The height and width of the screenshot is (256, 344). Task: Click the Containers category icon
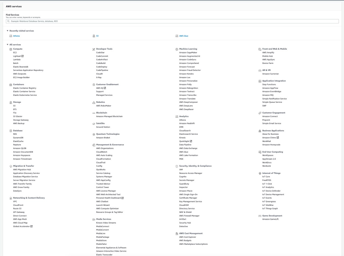coord(11,85)
